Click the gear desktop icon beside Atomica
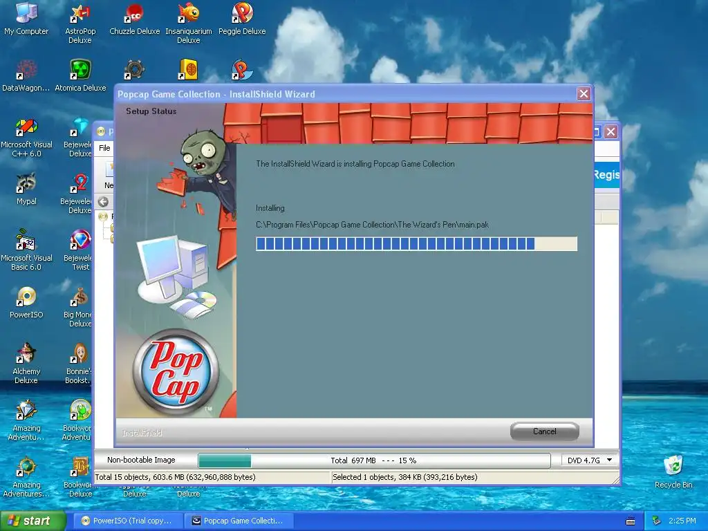 point(134,70)
